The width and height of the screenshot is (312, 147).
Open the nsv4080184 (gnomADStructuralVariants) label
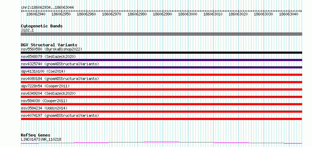click(x=60, y=79)
